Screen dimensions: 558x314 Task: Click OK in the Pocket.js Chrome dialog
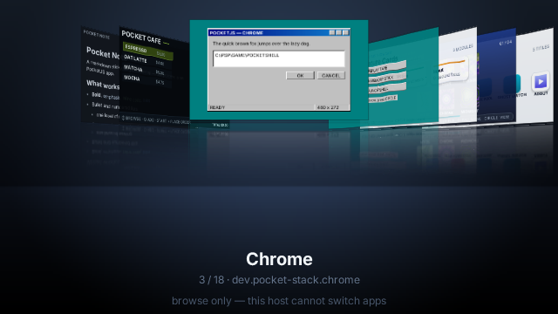click(x=300, y=76)
